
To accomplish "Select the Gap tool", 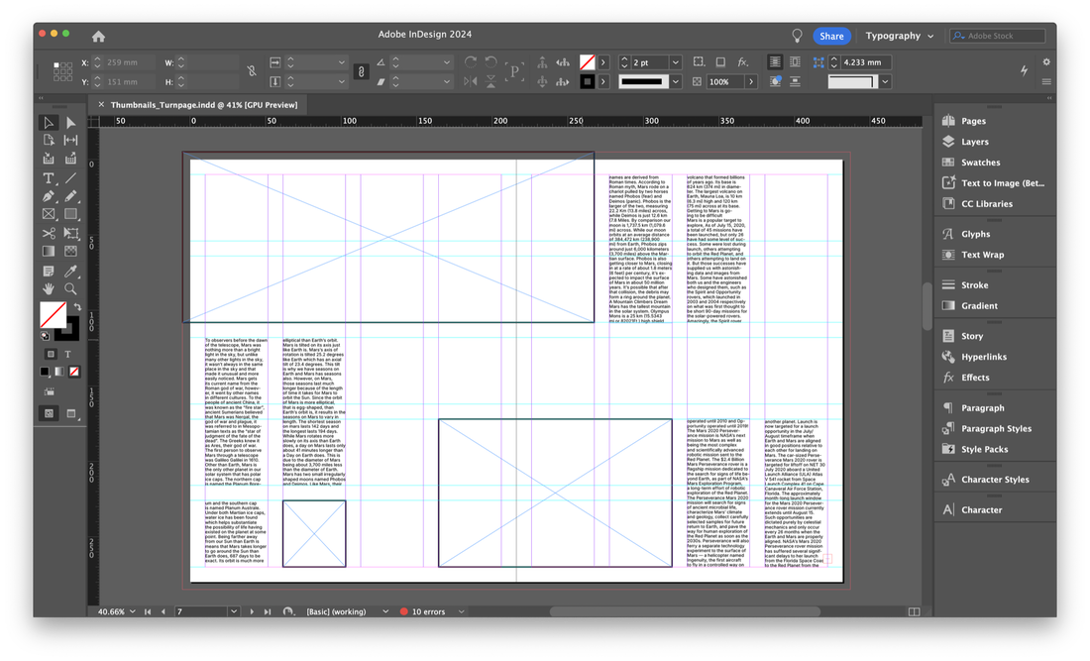I will tap(71, 141).
